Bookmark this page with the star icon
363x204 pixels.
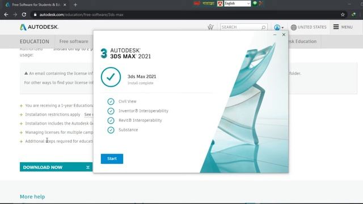[343, 15]
